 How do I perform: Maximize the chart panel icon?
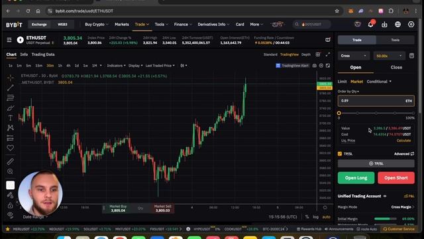click(x=328, y=66)
